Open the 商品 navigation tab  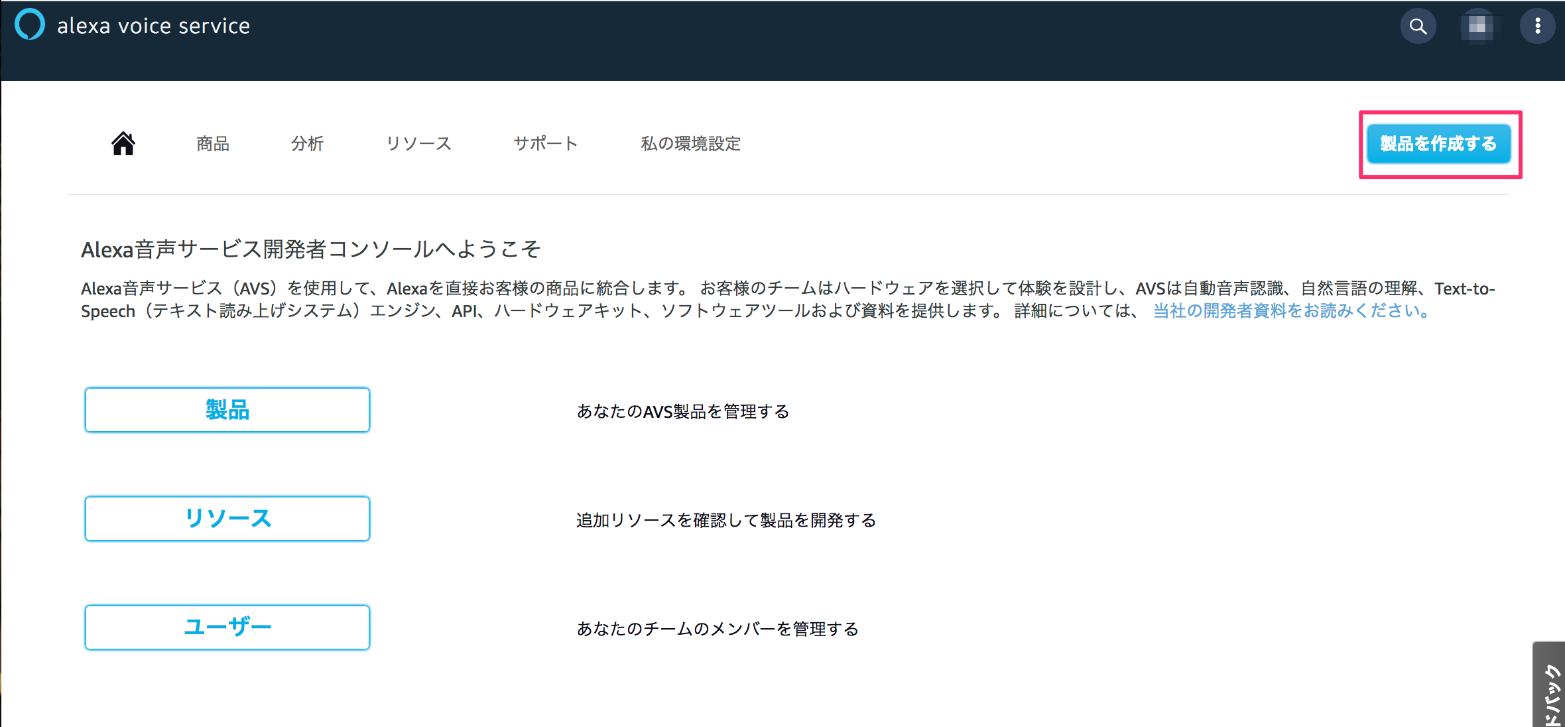pos(213,143)
